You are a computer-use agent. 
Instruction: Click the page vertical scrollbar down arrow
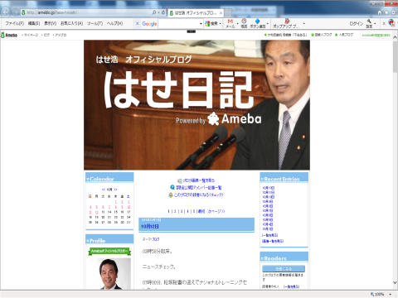click(395, 282)
